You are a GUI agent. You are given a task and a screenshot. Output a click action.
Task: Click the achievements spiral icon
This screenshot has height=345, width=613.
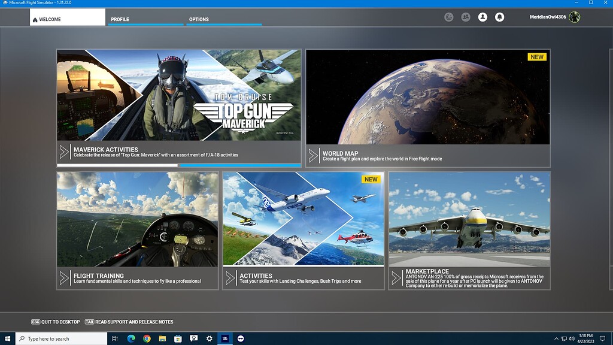[448, 17]
